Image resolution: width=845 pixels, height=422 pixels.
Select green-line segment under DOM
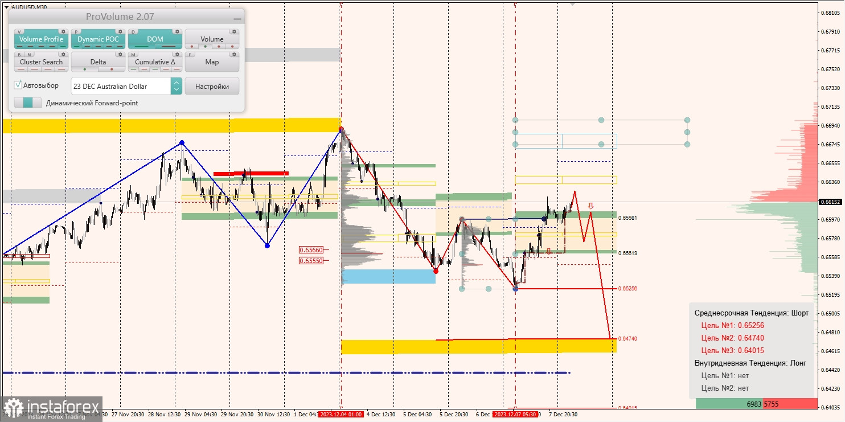141,46
